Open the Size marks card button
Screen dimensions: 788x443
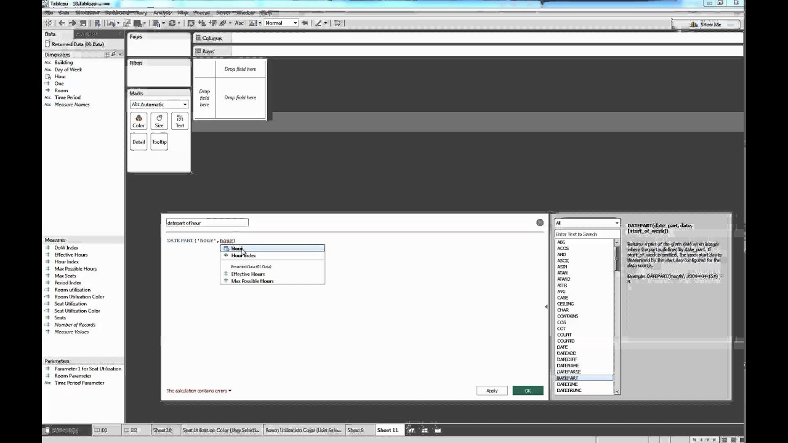(x=159, y=121)
